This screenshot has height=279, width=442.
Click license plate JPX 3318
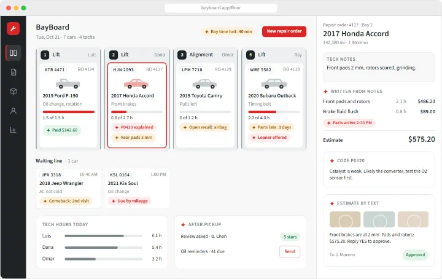pyautogui.click(x=52, y=175)
